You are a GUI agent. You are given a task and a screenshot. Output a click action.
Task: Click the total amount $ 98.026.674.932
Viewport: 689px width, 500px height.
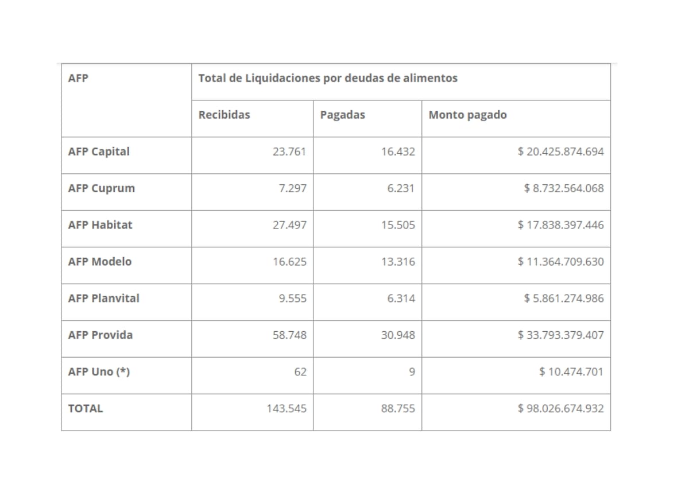(x=560, y=409)
